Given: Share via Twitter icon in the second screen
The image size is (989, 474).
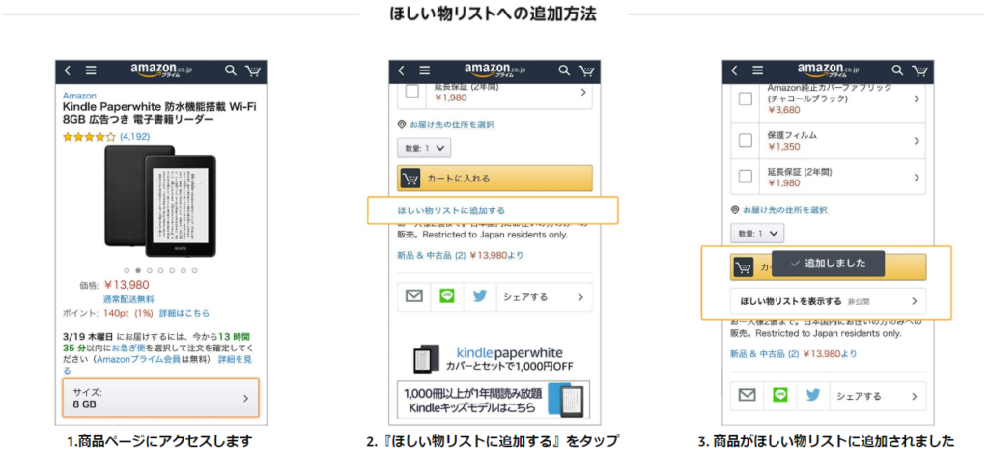Looking at the screenshot, I should [x=480, y=297].
